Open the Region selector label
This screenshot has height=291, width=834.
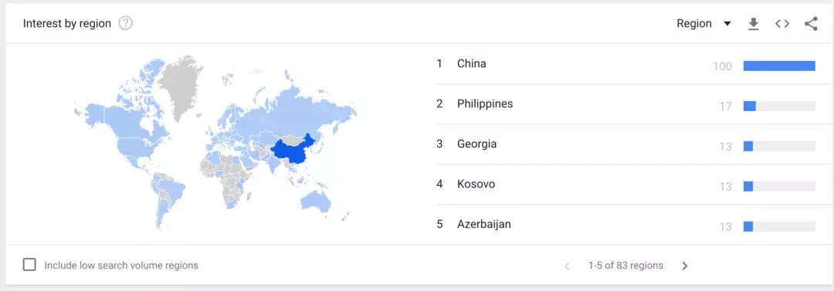(693, 23)
